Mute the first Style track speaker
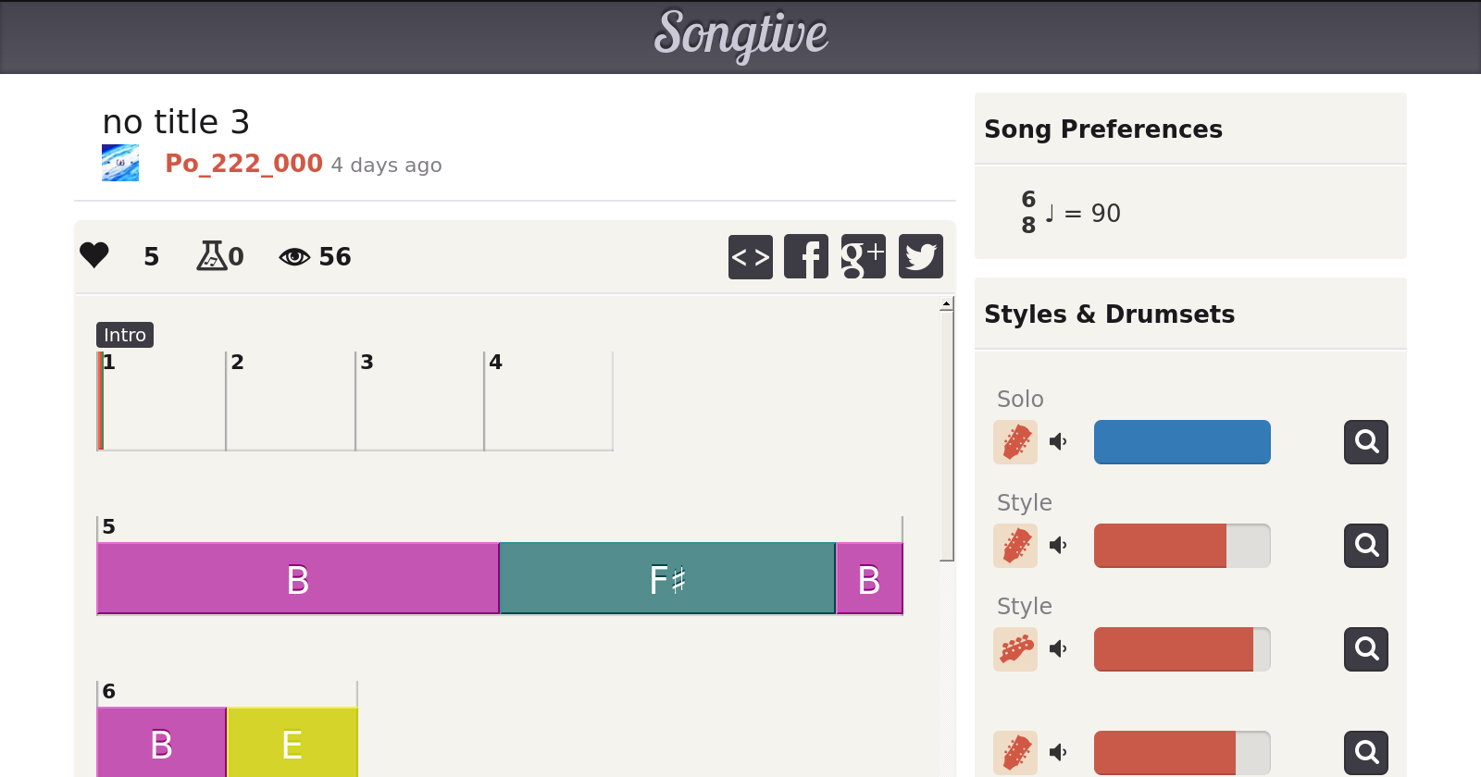Image resolution: width=1481 pixels, height=777 pixels. coord(1059,546)
